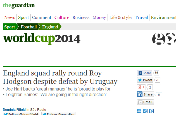
Task: Open the Comment section
Action: 42,18
